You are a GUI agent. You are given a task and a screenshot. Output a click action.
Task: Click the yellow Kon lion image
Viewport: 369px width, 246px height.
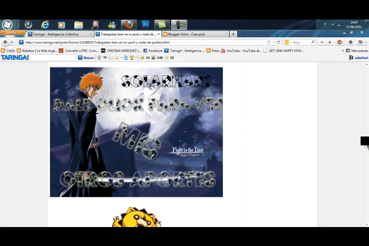[x=136, y=217]
